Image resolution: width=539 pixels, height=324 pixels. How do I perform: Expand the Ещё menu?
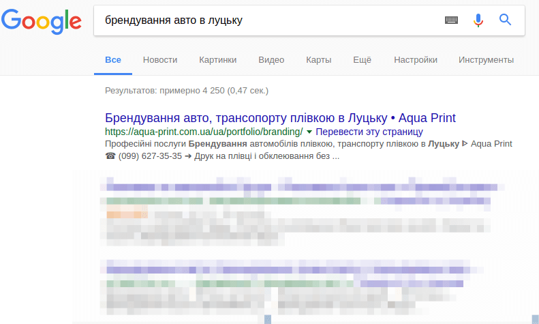tap(363, 60)
